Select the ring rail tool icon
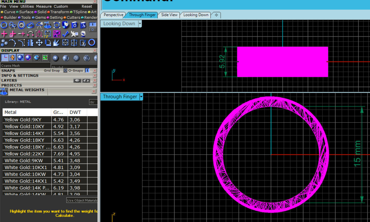 pos(4,25)
